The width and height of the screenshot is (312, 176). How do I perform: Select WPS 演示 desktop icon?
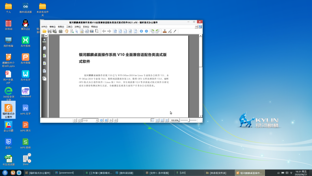pos(25,126)
